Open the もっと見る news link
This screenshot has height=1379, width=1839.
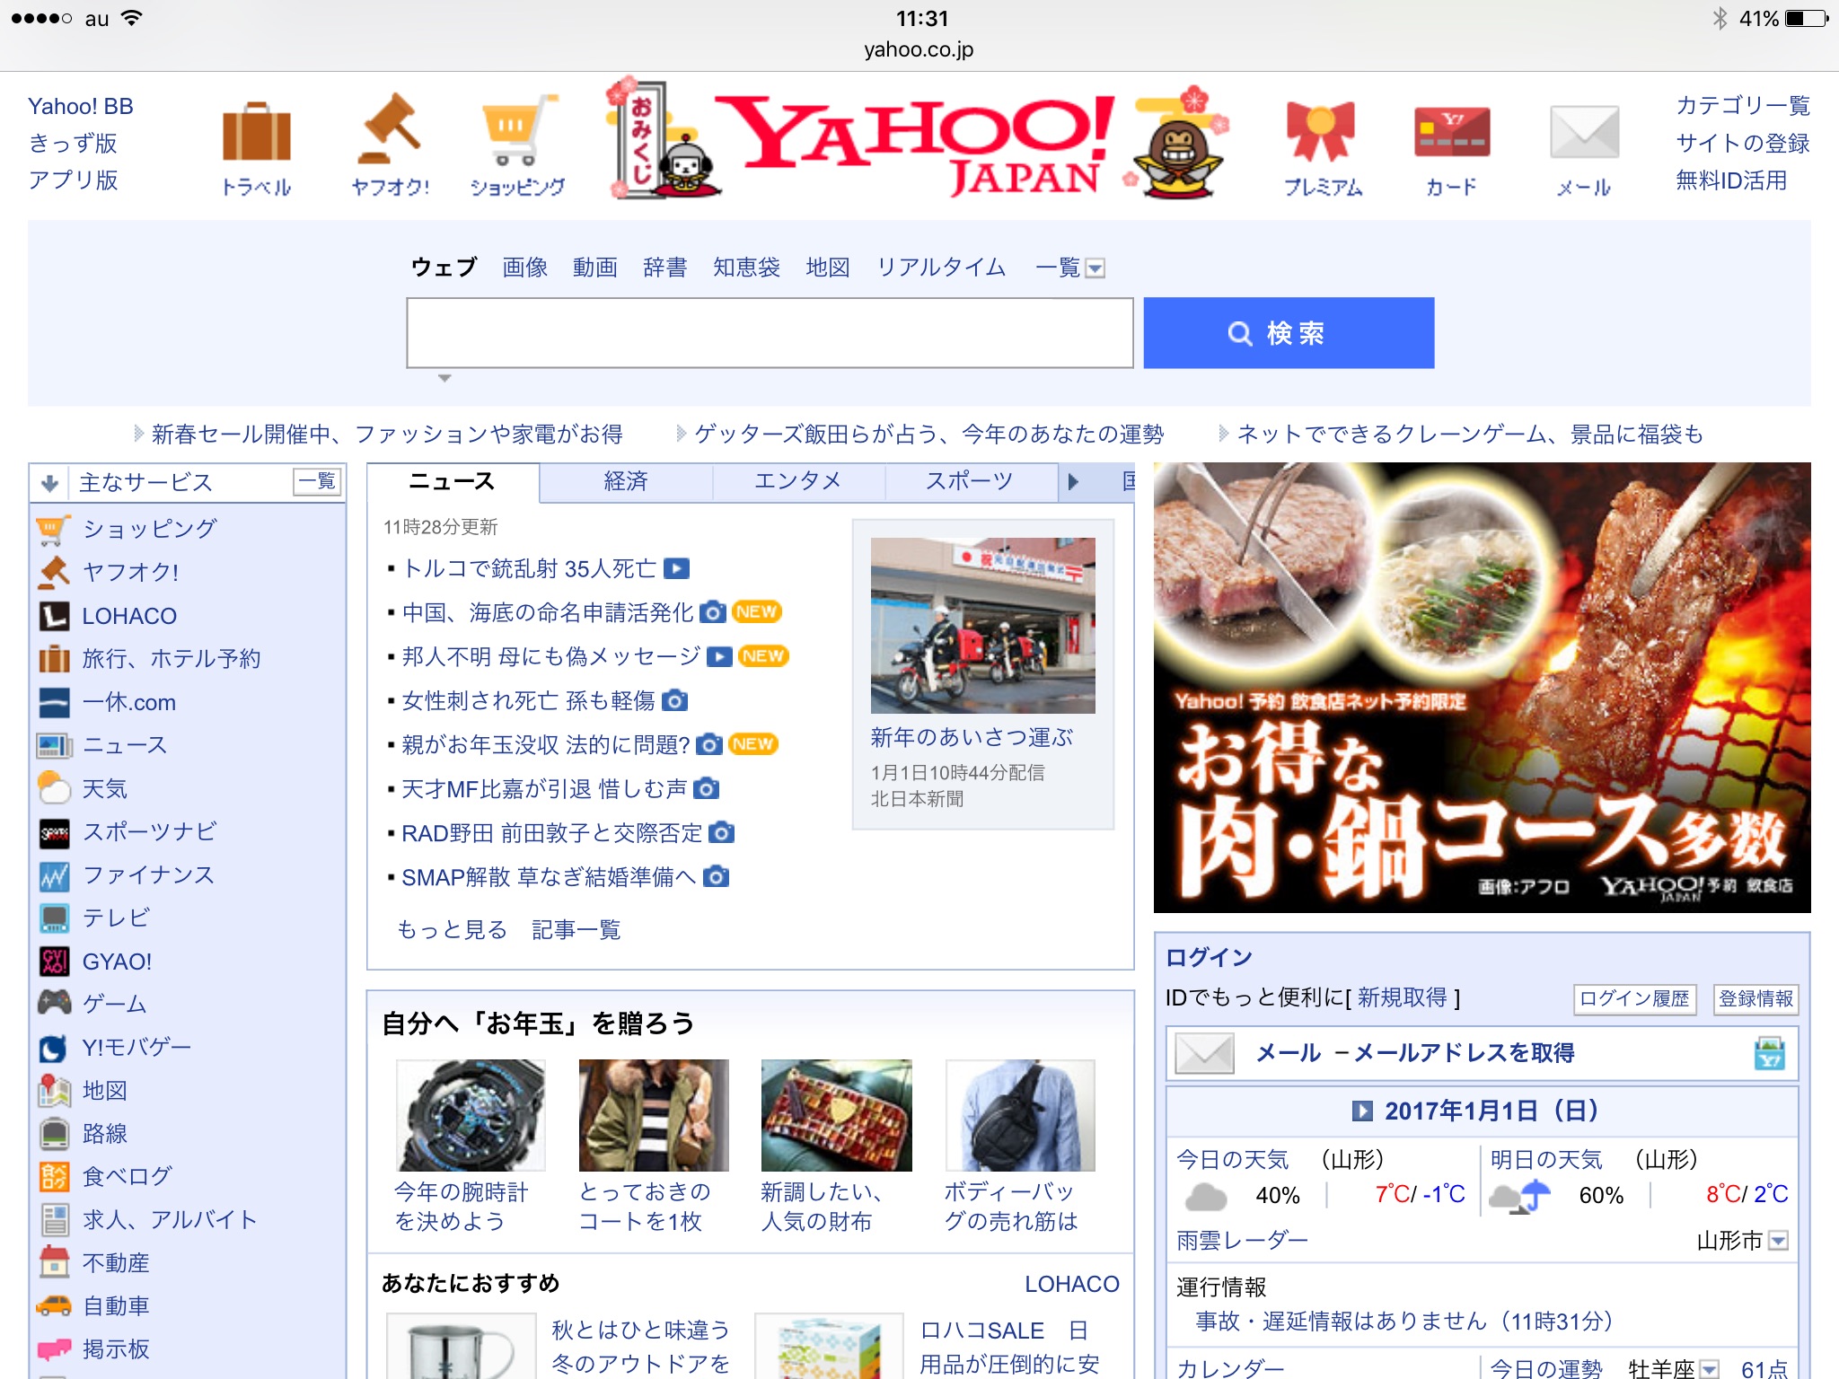pyautogui.click(x=453, y=929)
